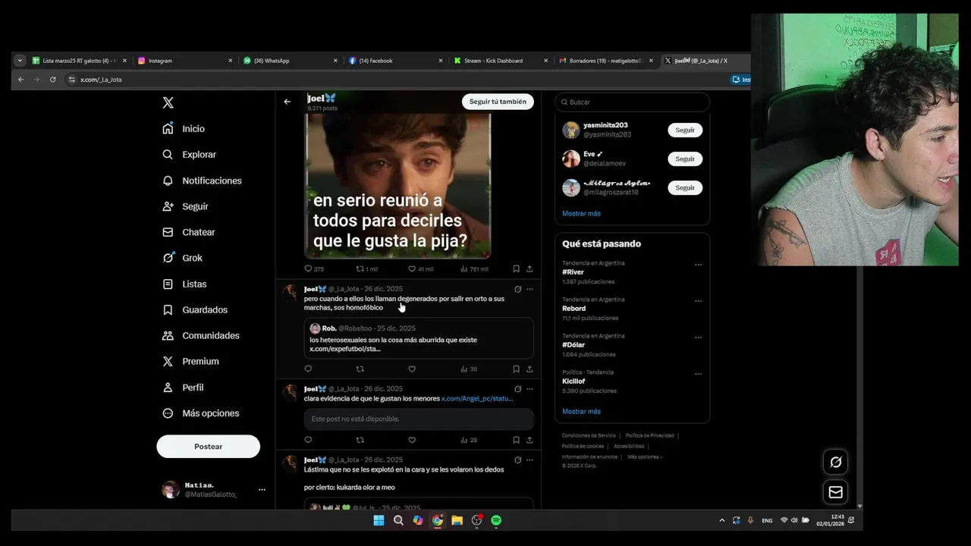
Task: Click Seguir tú también button
Action: 498,102
